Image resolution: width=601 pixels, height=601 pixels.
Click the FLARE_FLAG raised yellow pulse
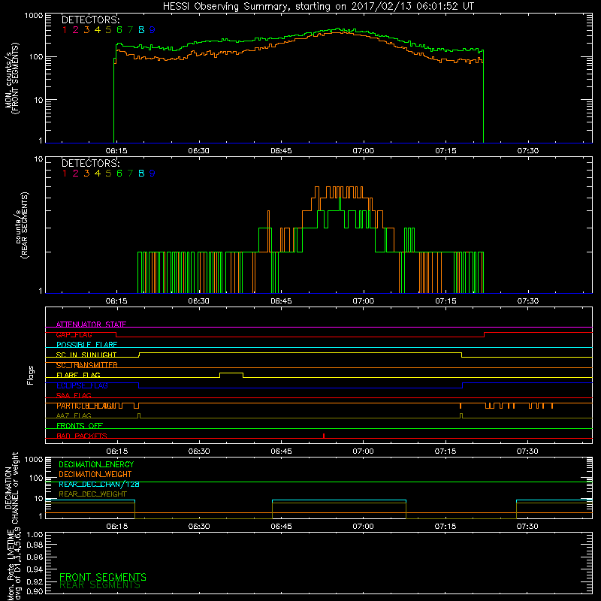pyautogui.click(x=231, y=373)
